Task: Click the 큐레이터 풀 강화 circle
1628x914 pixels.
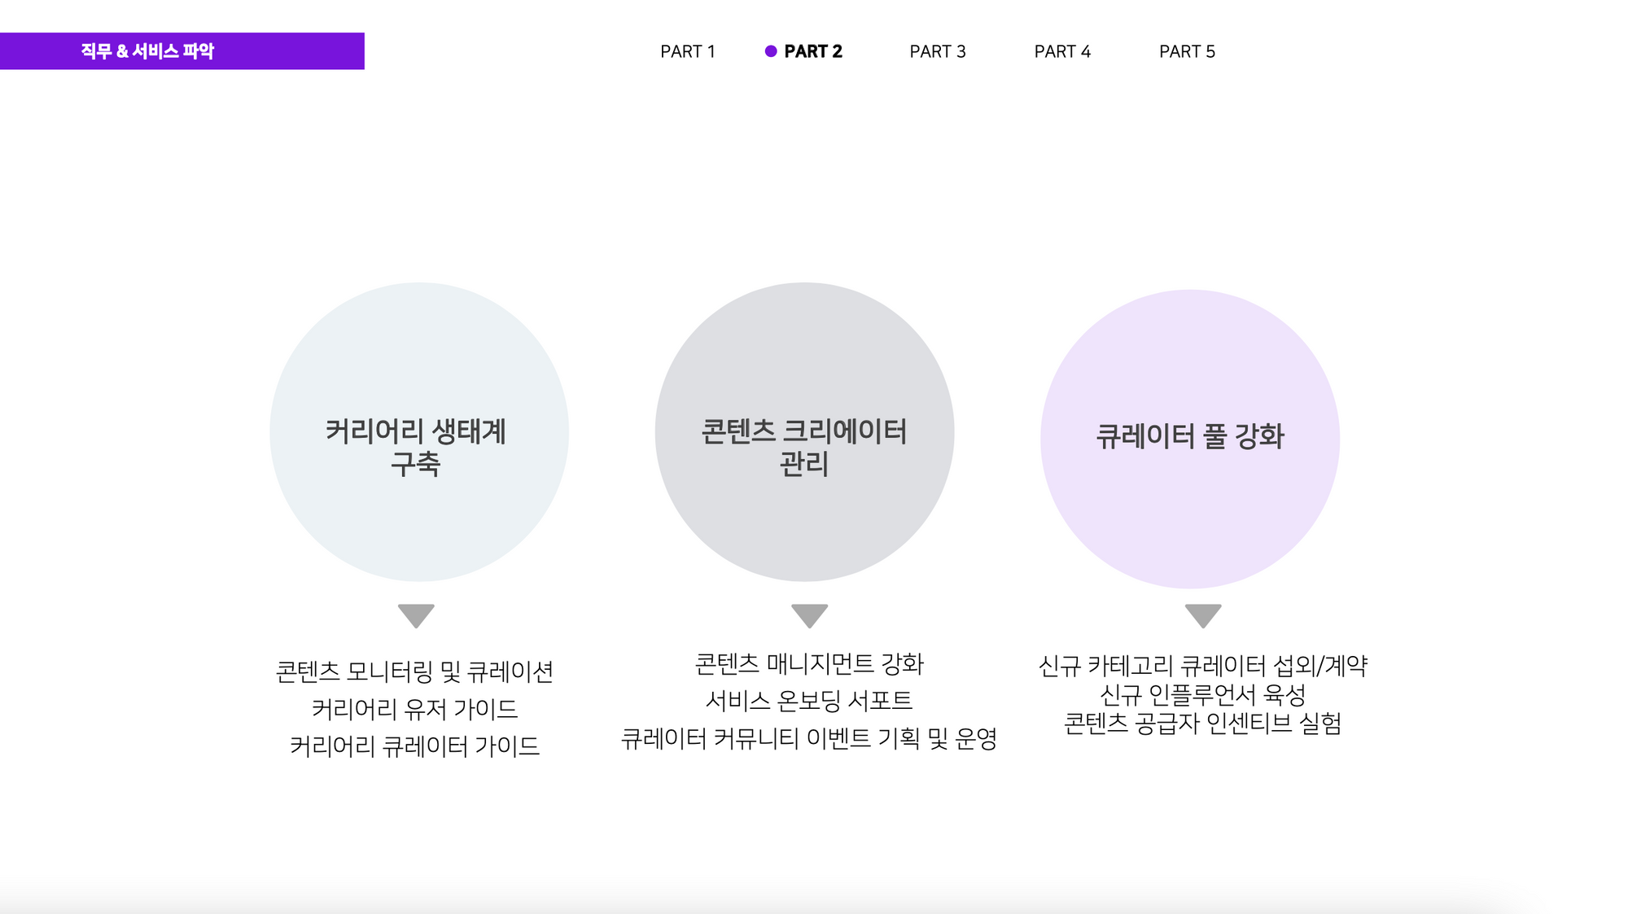Action: pyautogui.click(x=1190, y=439)
